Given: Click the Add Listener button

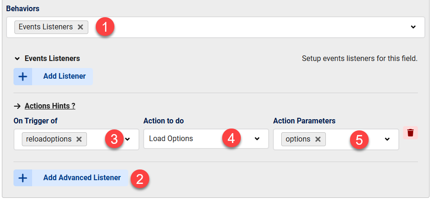Looking at the screenshot, I should [x=53, y=76].
